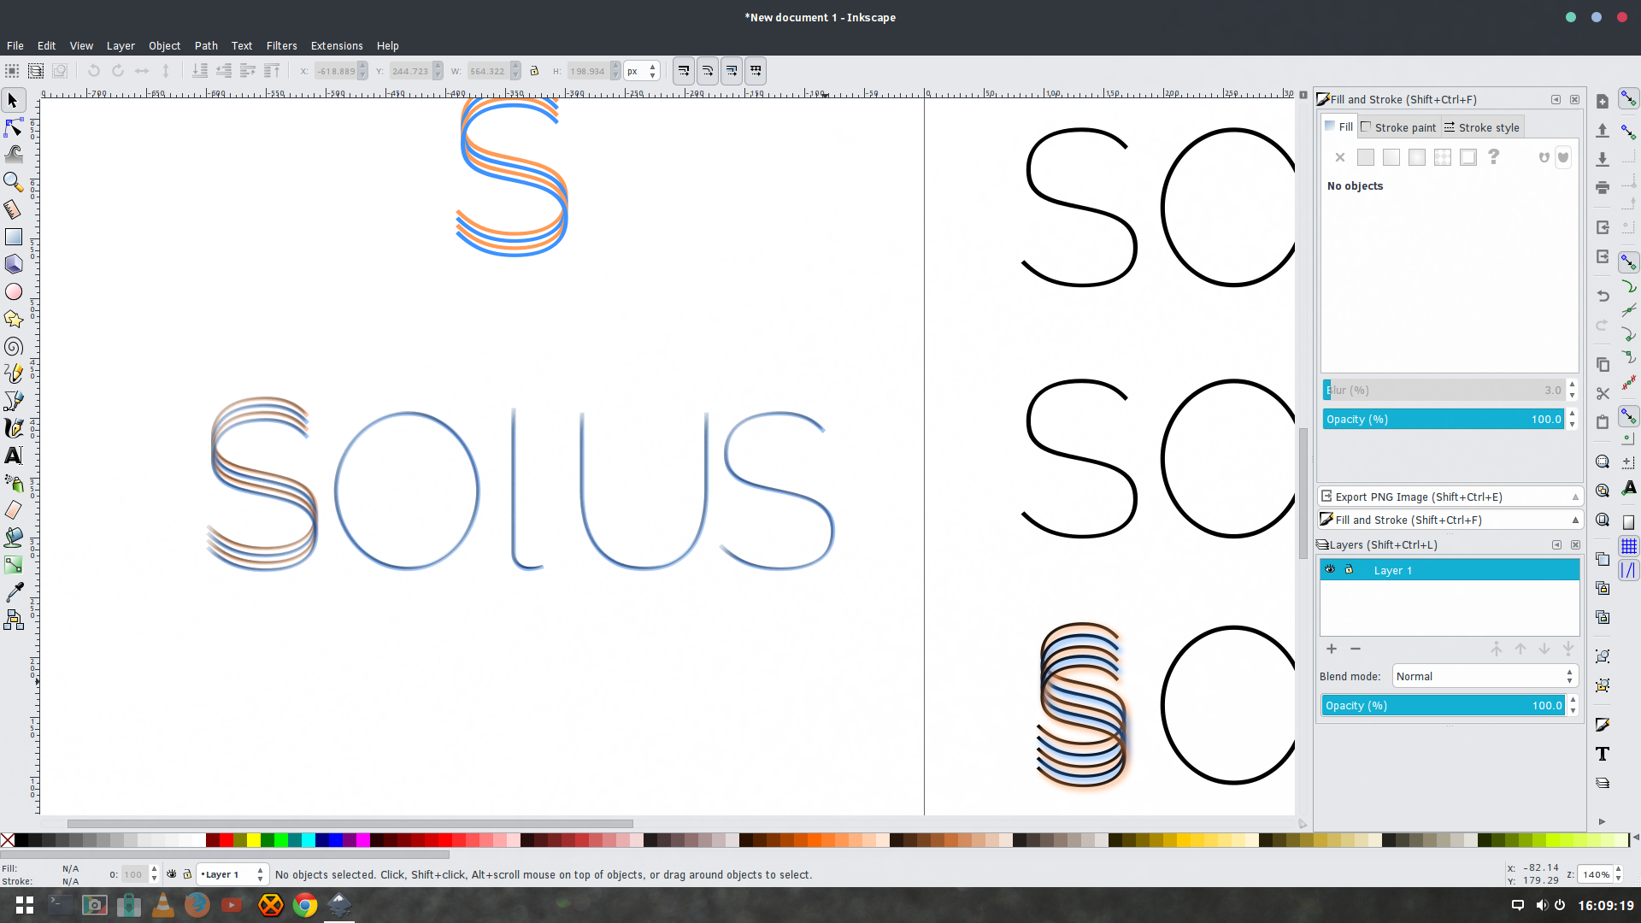Click the New document icon
The height and width of the screenshot is (923, 1641).
1603,102
